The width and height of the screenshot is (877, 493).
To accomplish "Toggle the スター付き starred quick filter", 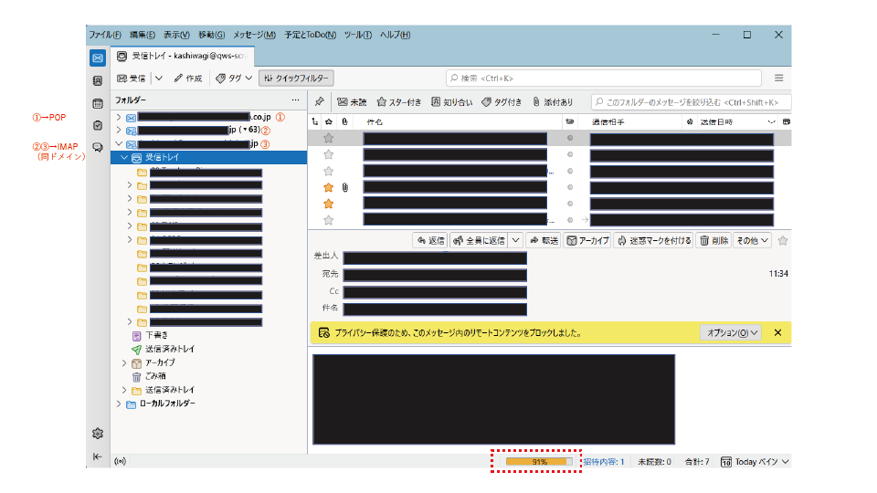I will point(399,102).
